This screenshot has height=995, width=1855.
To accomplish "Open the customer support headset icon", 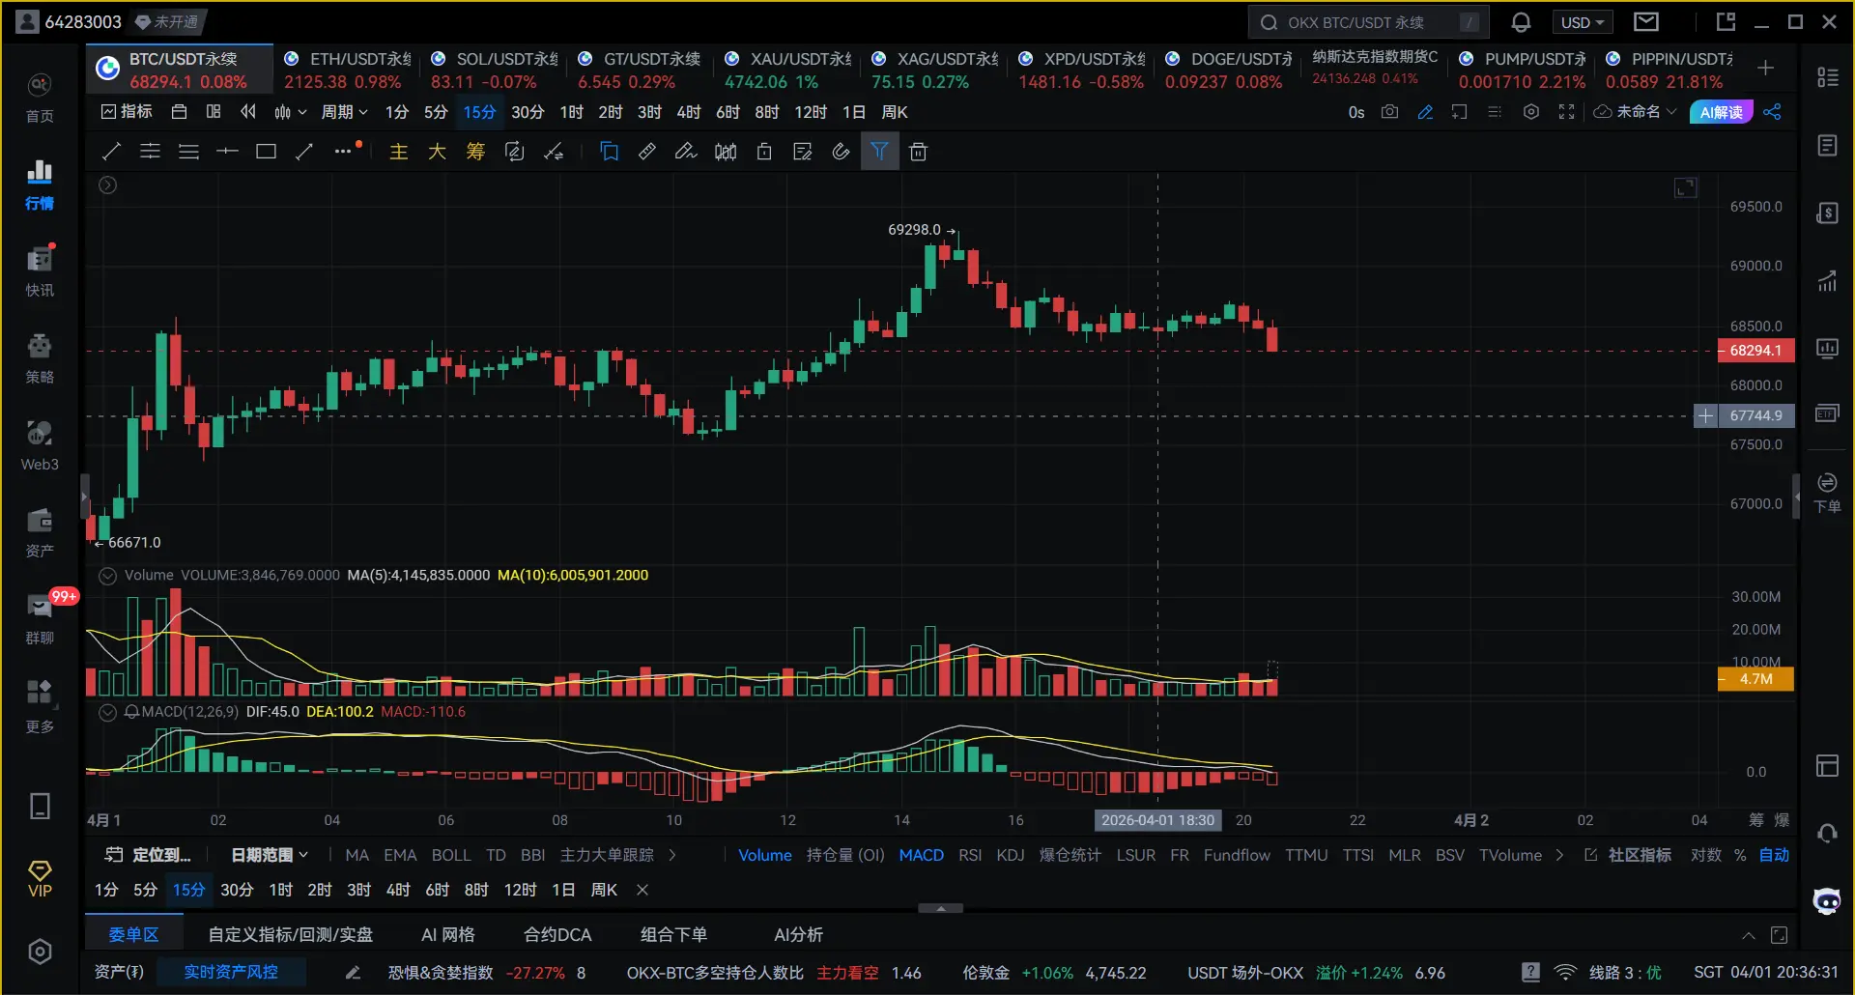I will click(1827, 833).
